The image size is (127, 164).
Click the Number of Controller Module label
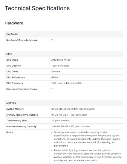tap(22, 40)
